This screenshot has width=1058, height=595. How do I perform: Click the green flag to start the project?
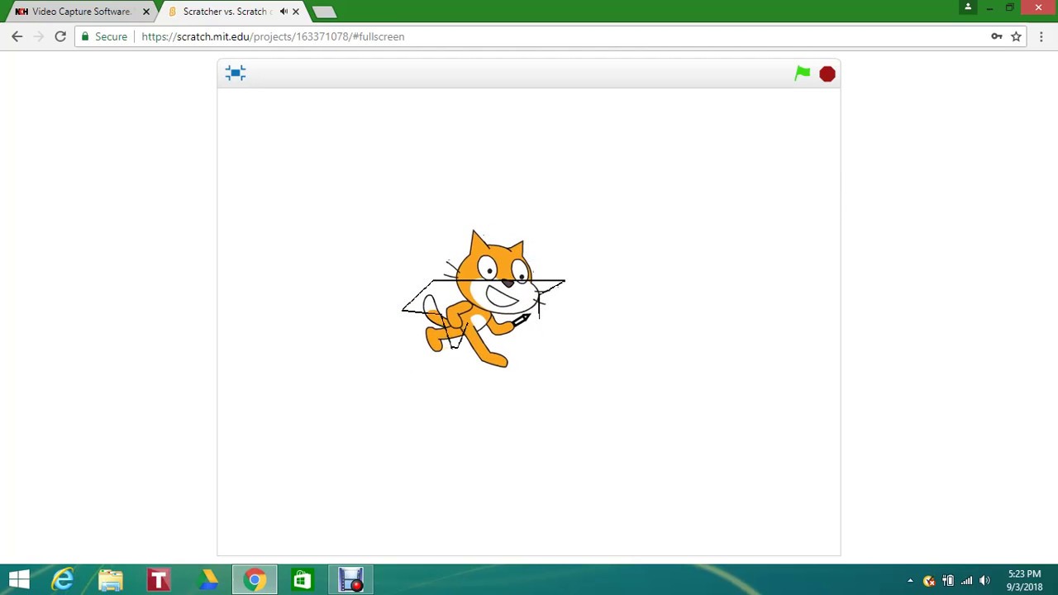click(x=802, y=74)
